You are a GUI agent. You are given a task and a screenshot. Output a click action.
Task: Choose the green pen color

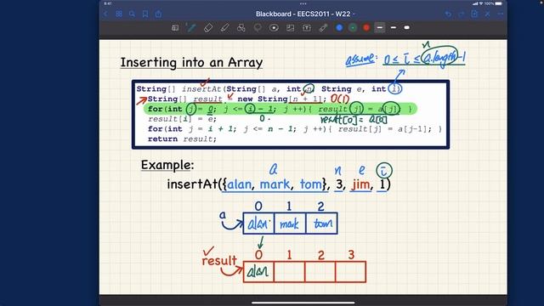pyautogui.click(x=353, y=28)
